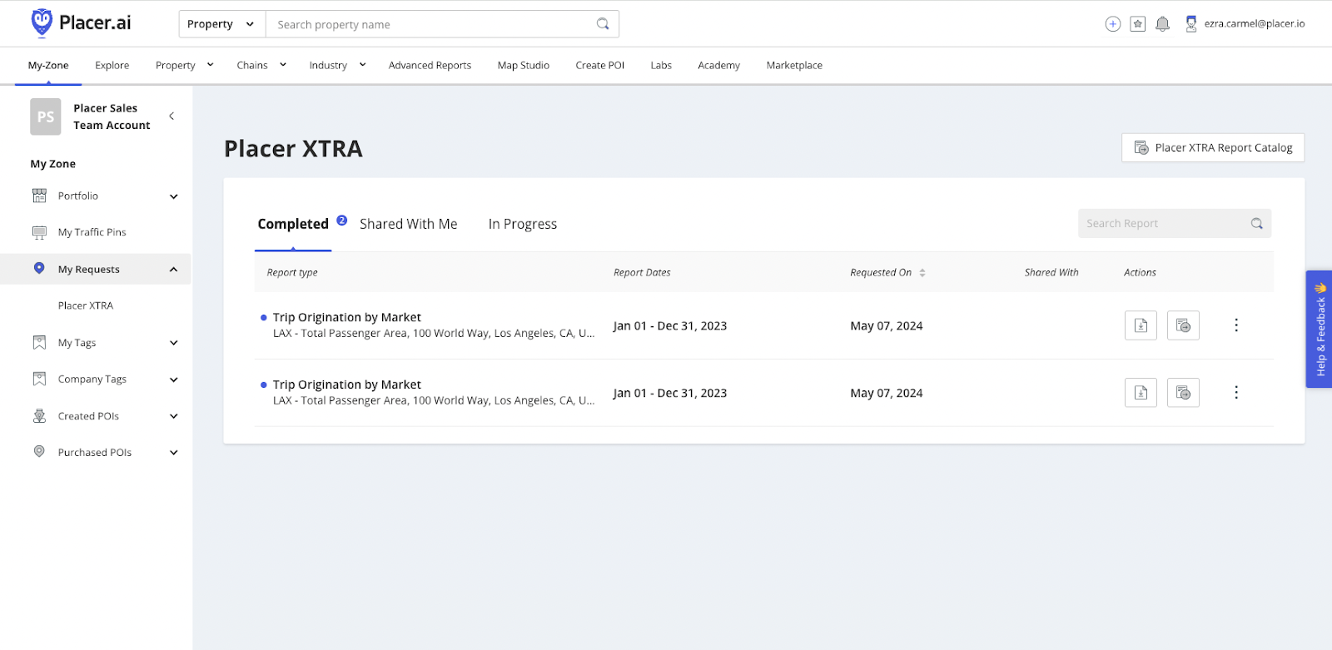
Task: Open Labs from the nav bar
Action: coord(661,65)
